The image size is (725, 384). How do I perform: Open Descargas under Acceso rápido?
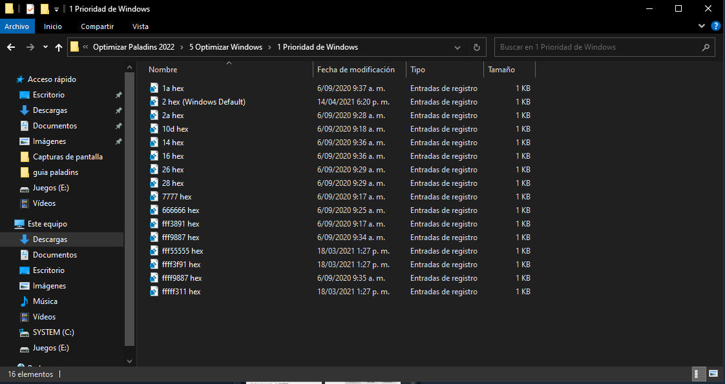[50, 110]
